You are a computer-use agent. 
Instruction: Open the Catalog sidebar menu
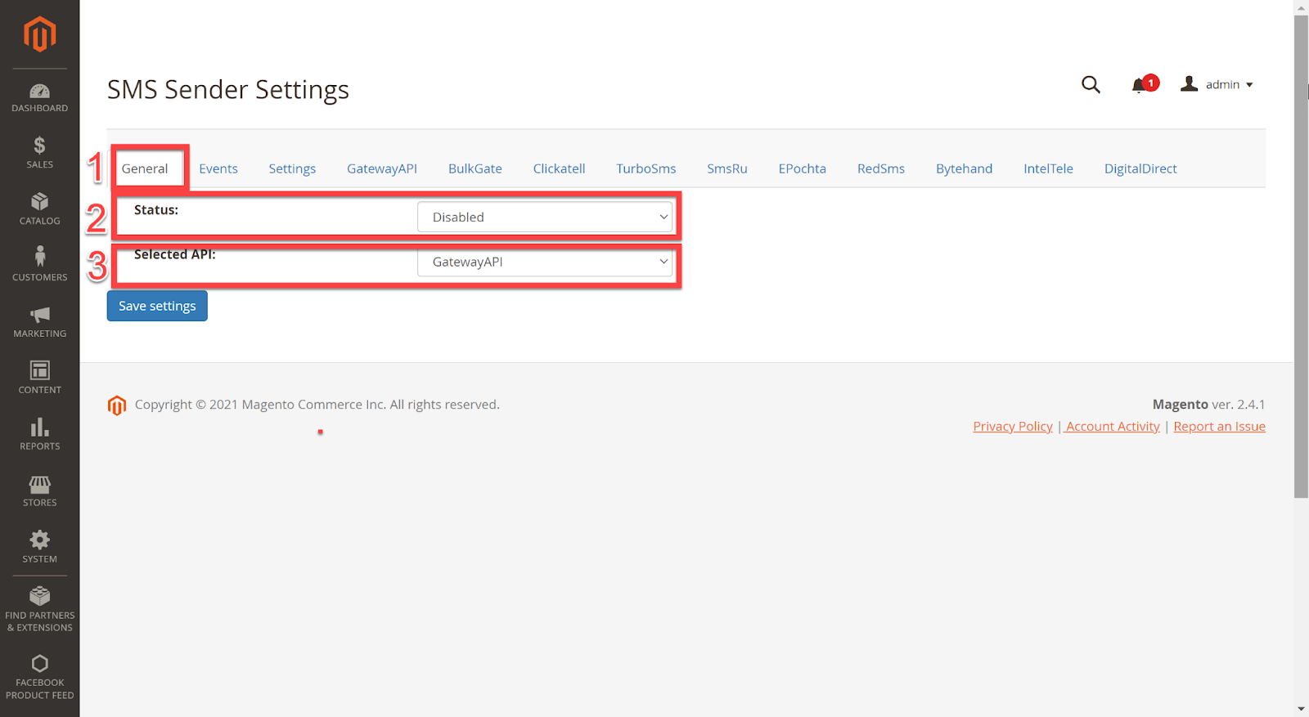tap(39, 209)
